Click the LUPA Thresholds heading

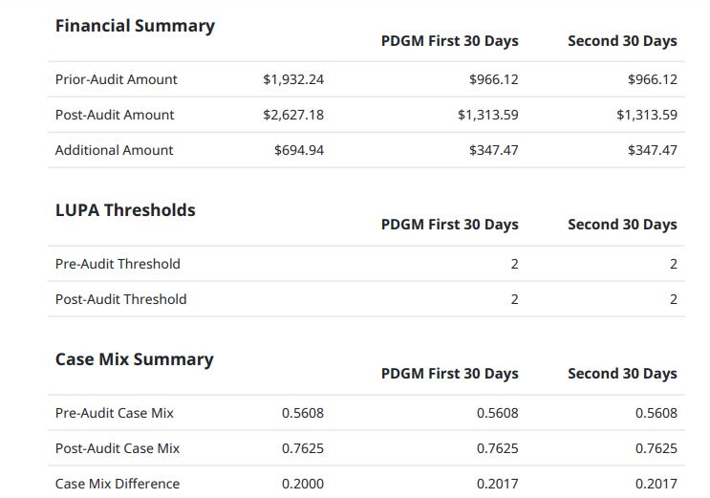coord(125,210)
